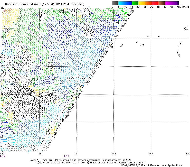
Task: Click the green 15-20 knots legend swatch
Action: pos(135,3)
